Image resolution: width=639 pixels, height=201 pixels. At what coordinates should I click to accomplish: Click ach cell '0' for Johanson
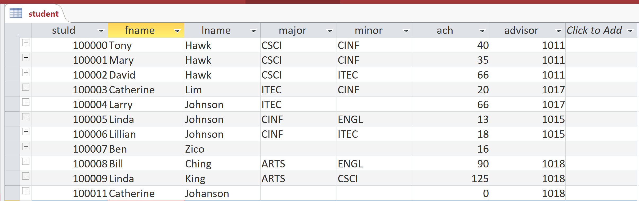coord(451,193)
